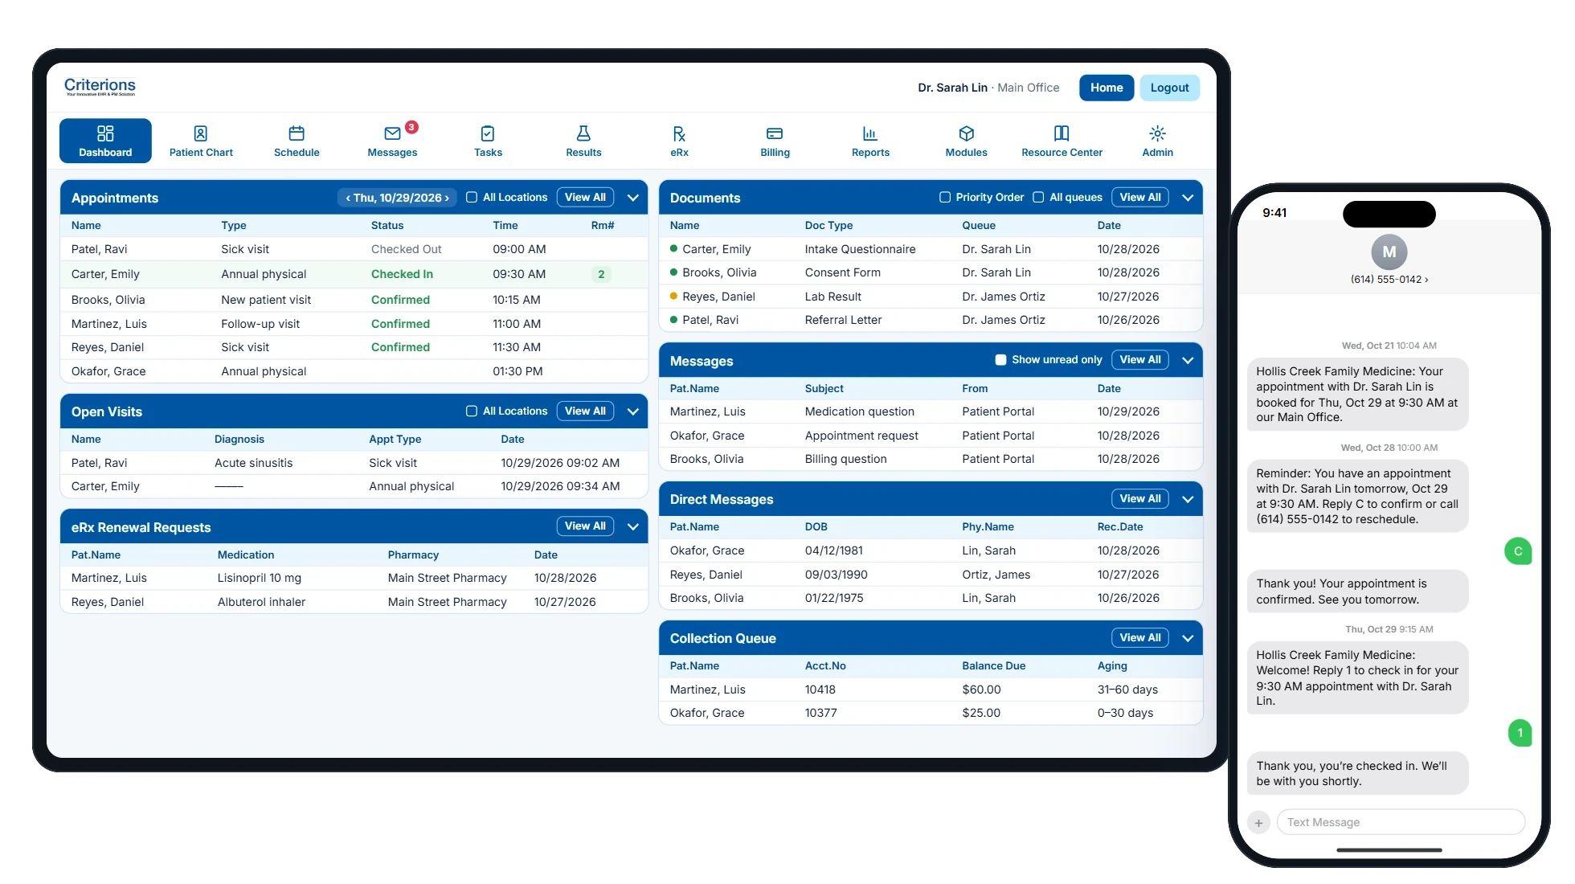Click the Home button

[x=1107, y=88]
